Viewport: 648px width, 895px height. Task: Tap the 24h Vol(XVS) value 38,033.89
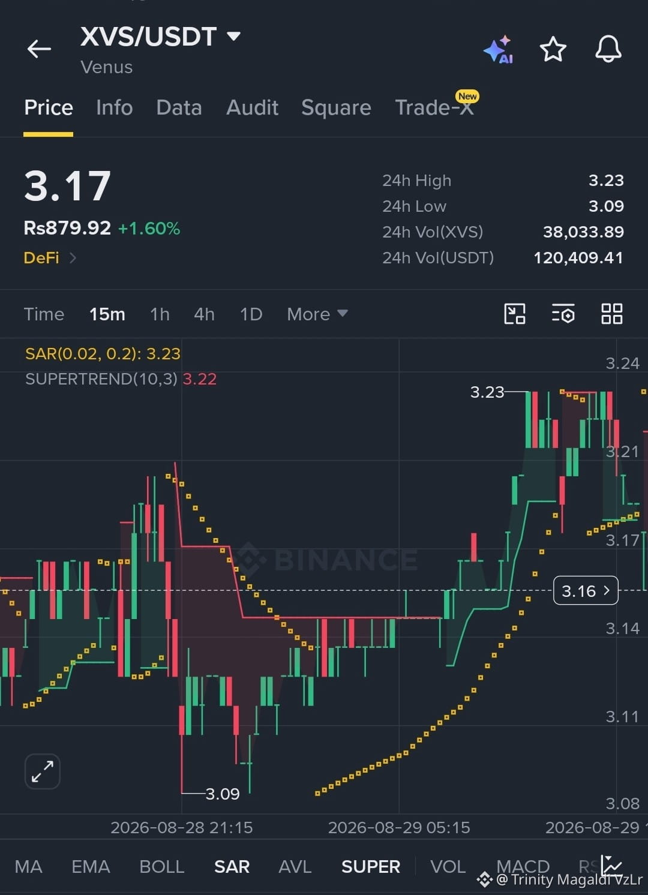coord(583,232)
